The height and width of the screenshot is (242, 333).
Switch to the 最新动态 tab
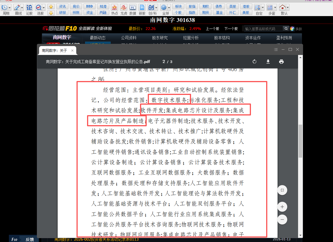point(98,38)
